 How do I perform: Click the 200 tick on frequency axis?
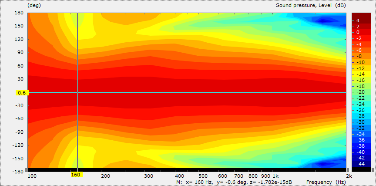pyautogui.click(x=105, y=176)
